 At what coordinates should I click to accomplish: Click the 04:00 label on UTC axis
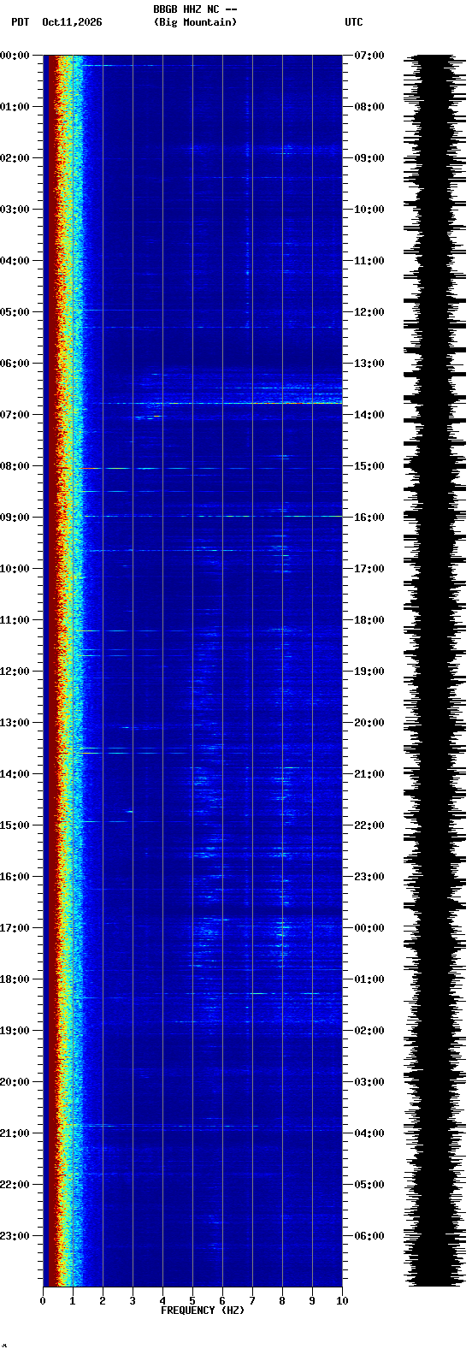tap(369, 1133)
